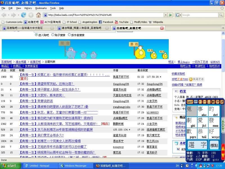The image size is (225, 169).
Task: Switch to Windows Messenger in taskbar
Action: 76,166
